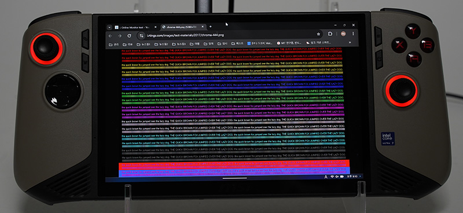Expand the tab search dropdown arrow
Image resolution: width=463 pixels, height=213 pixels.
tap(109, 27)
